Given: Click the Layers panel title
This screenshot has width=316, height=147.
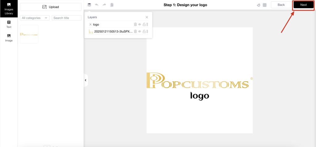Looking at the screenshot, I should [92, 17].
